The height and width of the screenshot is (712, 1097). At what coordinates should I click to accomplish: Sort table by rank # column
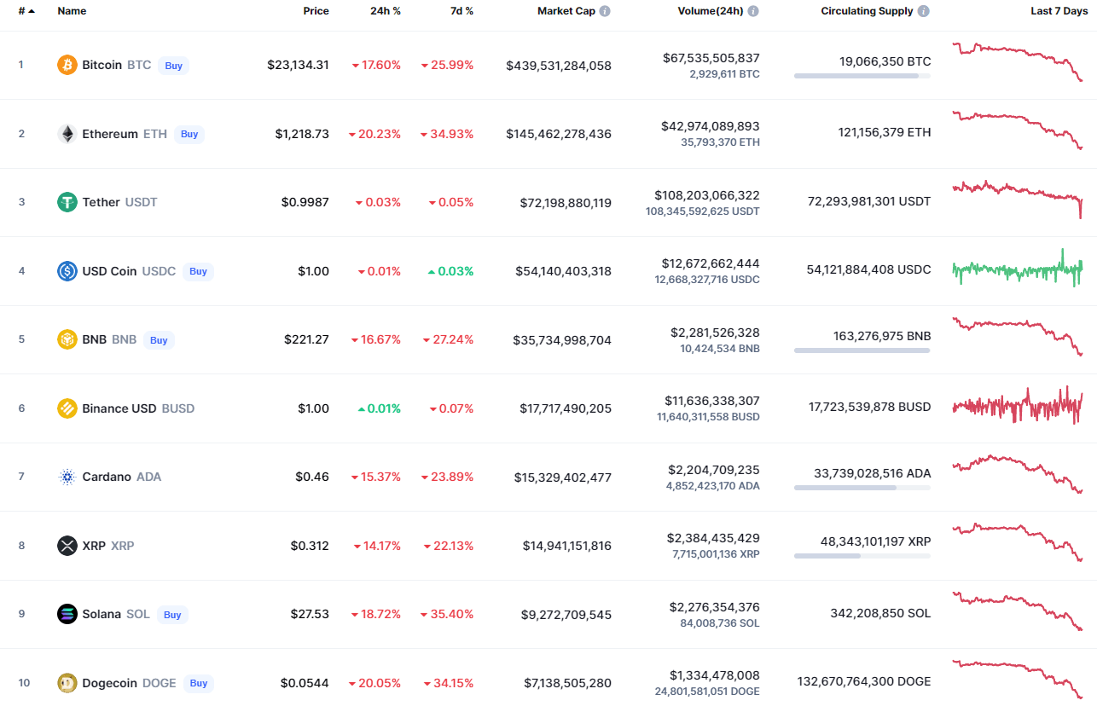25,11
